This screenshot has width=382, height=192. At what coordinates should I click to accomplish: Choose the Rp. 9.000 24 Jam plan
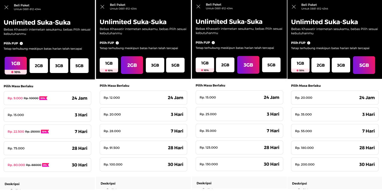47,98
